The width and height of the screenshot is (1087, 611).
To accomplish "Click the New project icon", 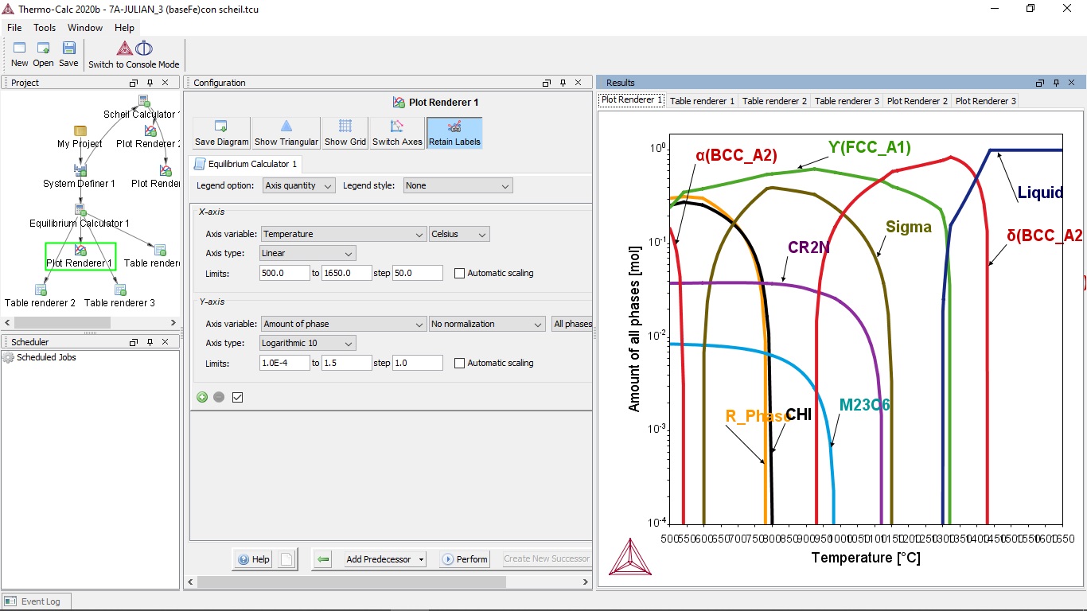I will 19,53.
